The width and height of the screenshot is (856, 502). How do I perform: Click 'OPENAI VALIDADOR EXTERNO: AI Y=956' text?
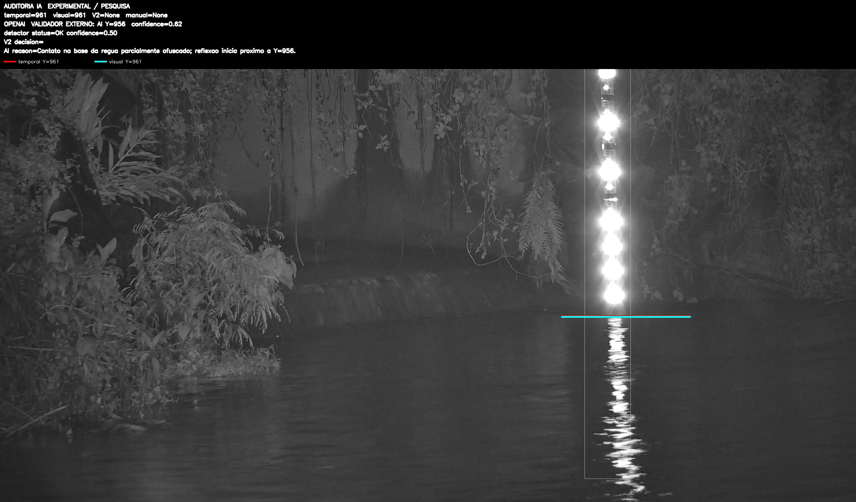coord(64,24)
